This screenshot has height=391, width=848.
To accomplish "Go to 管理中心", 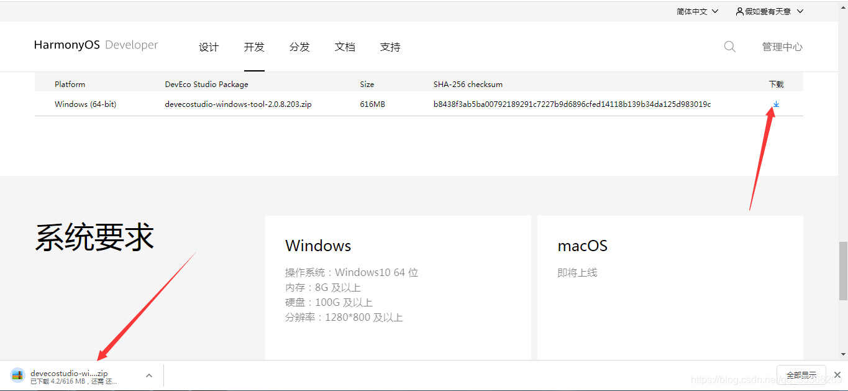I will pos(782,47).
